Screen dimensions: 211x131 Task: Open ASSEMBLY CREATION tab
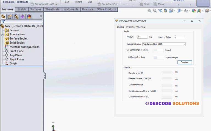tap(135, 27)
